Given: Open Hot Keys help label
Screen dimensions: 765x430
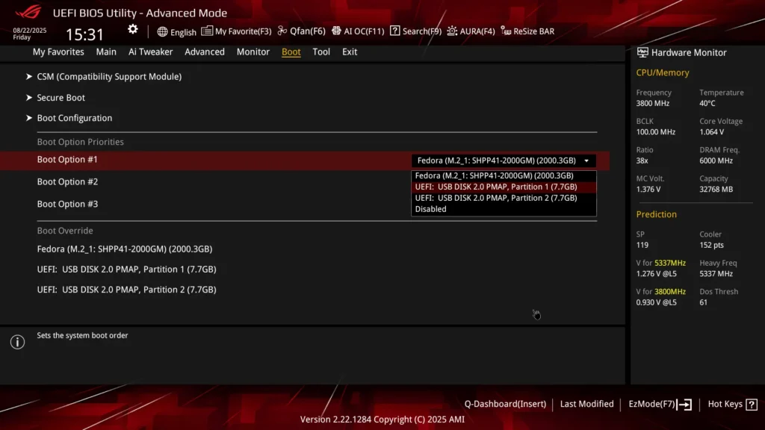Looking at the screenshot, I should 725,404.
